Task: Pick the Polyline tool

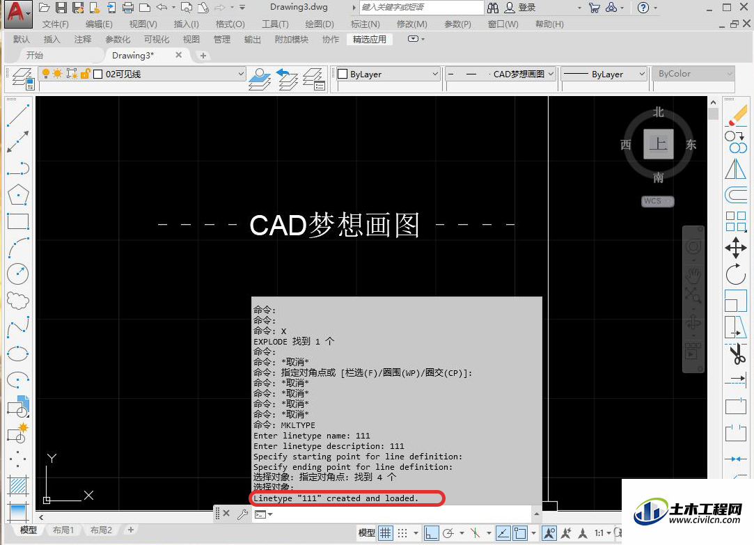Action: point(18,168)
